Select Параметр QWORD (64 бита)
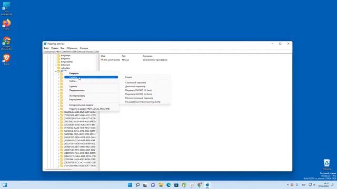The height and width of the screenshot is (189, 337). (145, 94)
